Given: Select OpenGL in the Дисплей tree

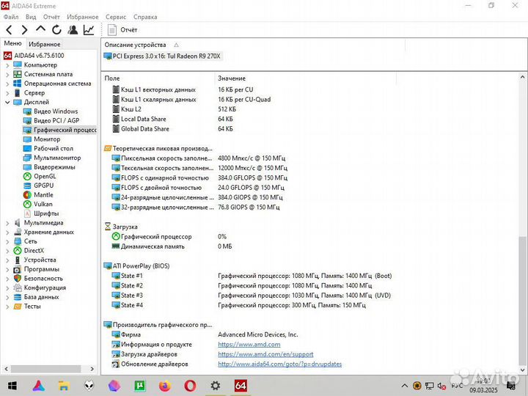Looking at the screenshot, I should pyautogui.click(x=44, y=176).
